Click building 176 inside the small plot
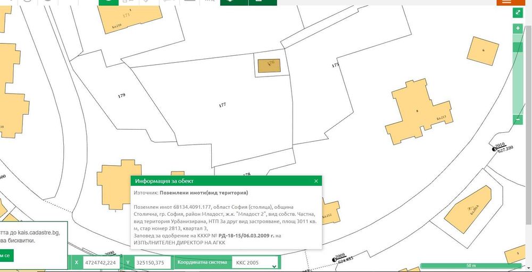The height and width of the screenshot is (272, 532). click(269, 65)
